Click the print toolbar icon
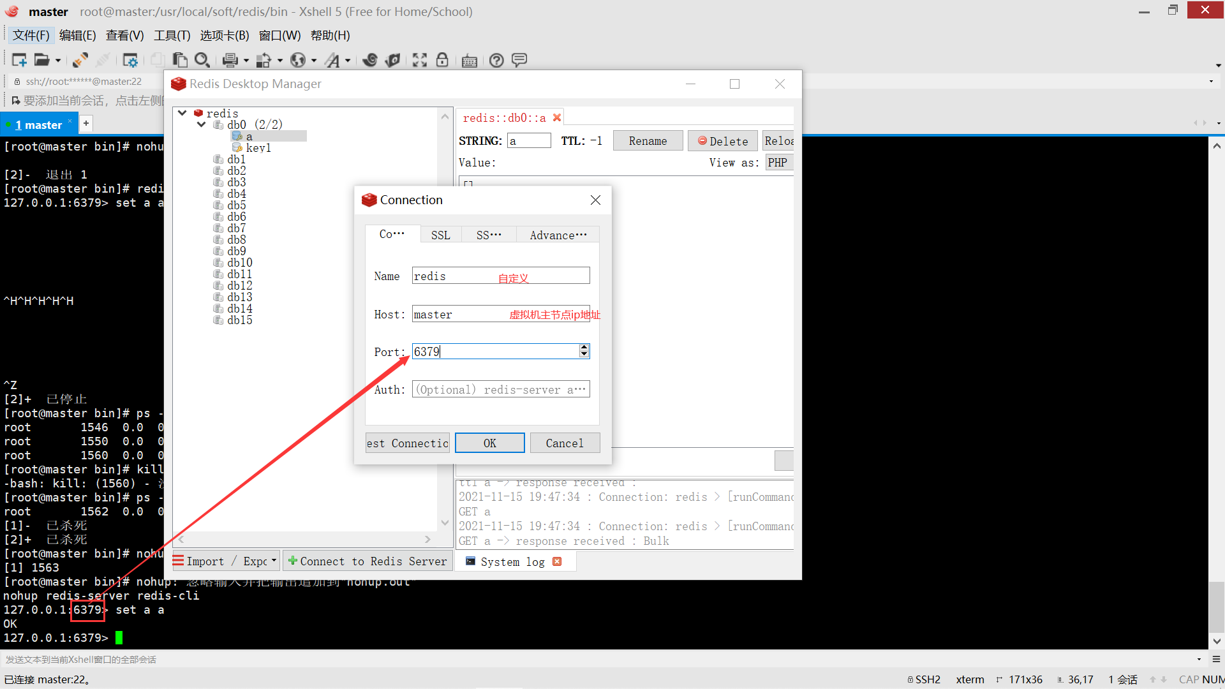The image size is (1225, 689). pos(230,60)
